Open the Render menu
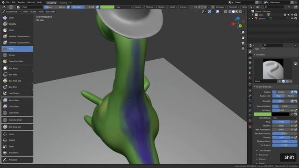Screen dimensions: 299x168 [x=21, y=2]
